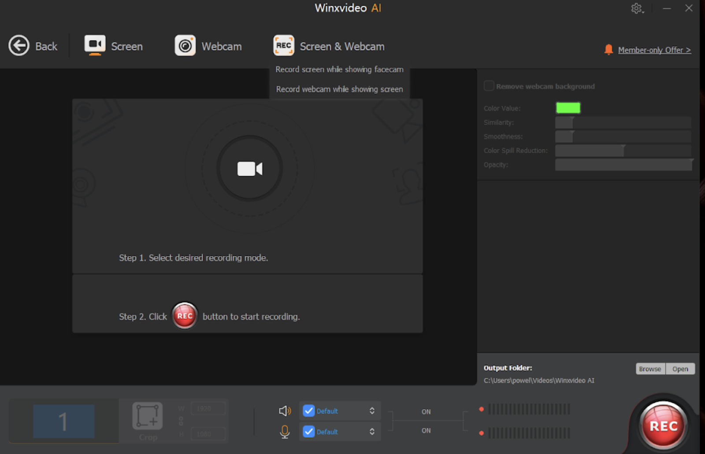Toggle the microphone ON switch

(x=426, y=430)
